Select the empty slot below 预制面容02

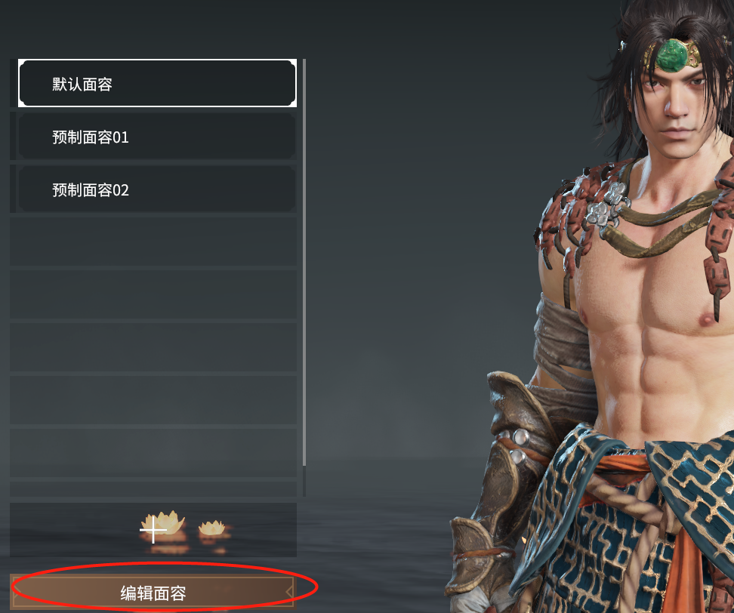click(x=153, y=242)
